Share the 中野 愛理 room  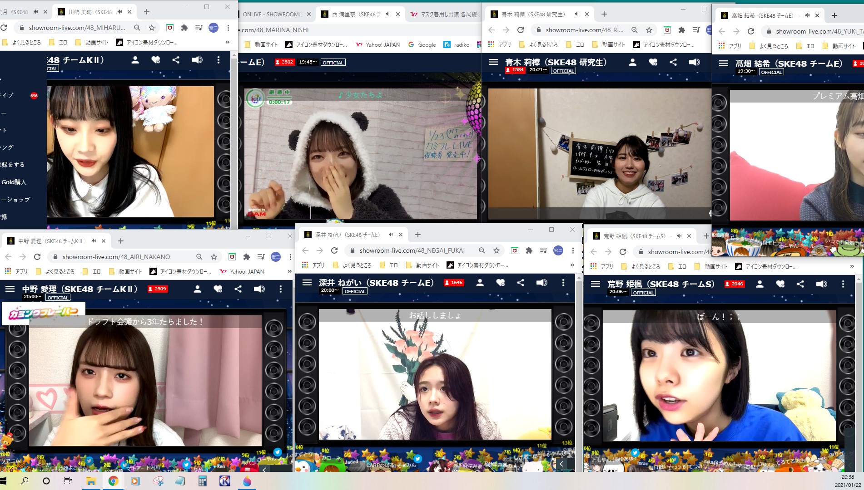[238, 289]
